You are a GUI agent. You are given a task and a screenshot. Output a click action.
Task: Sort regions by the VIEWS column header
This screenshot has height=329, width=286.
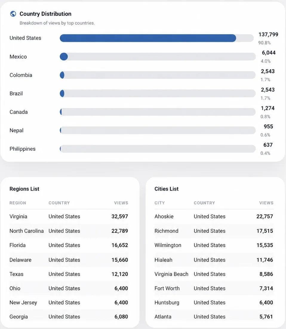tap(121, 203)
